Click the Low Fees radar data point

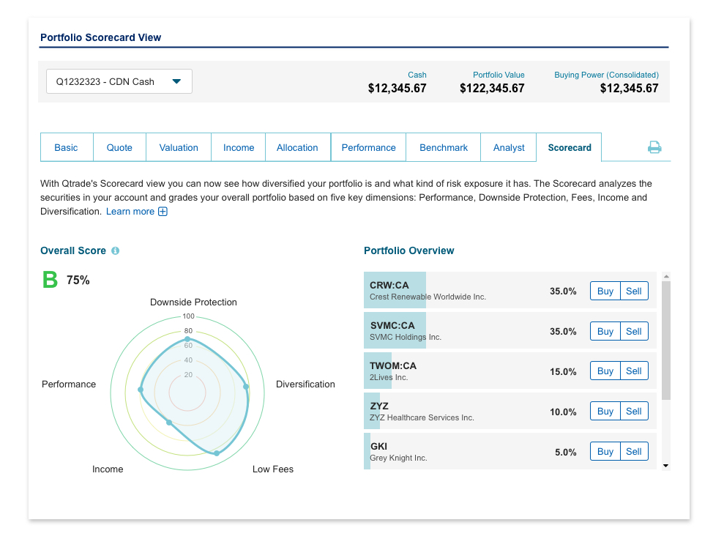tap(217, 453)
